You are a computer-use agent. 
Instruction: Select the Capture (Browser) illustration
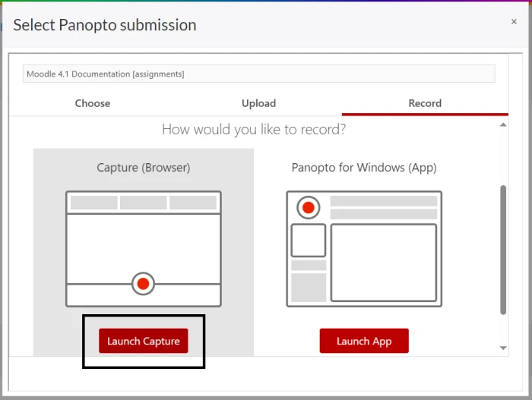coord(144,249)
